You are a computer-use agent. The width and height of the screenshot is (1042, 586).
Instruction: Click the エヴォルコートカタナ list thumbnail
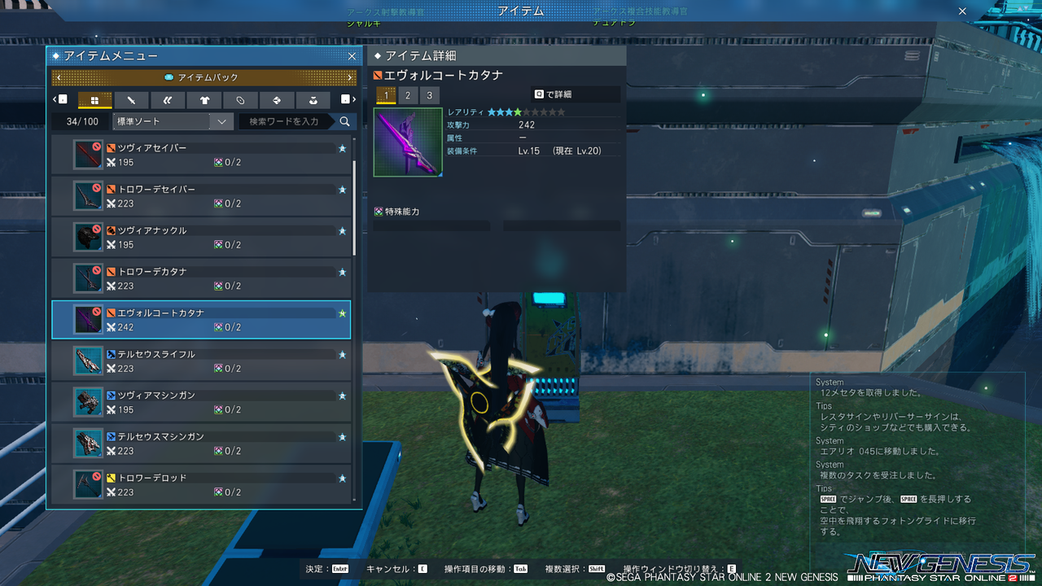[x=88, y=320]
